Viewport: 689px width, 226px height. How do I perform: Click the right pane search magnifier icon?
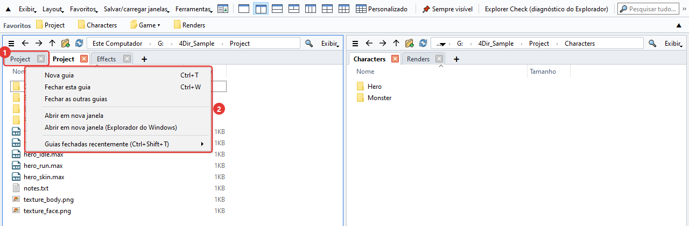click(x=652, y=44)
